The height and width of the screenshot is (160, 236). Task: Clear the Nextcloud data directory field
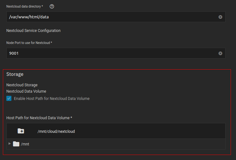(220, 17)
